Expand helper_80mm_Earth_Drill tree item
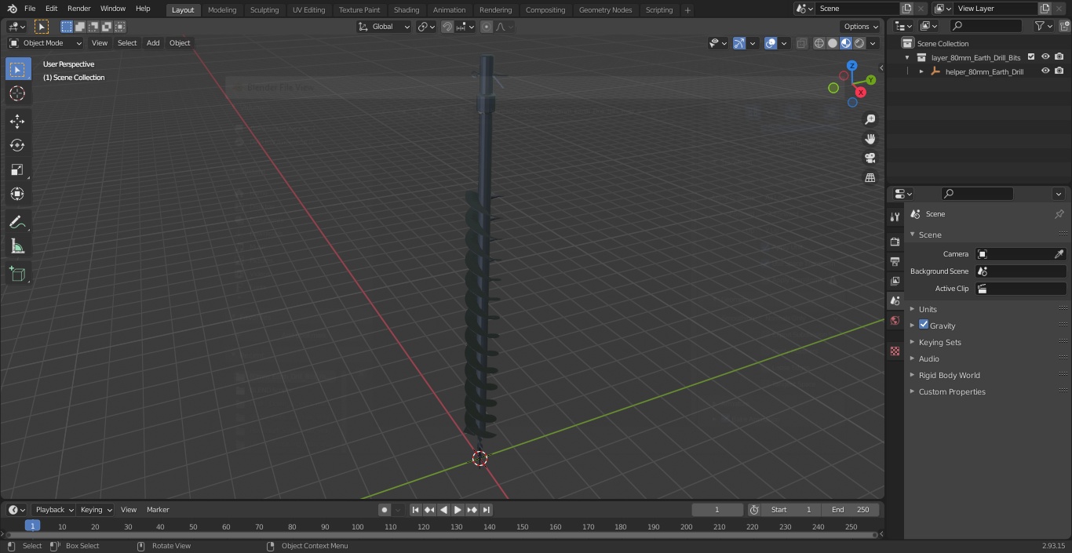The height and width of the screenshot is (553, 1072). 921,71
